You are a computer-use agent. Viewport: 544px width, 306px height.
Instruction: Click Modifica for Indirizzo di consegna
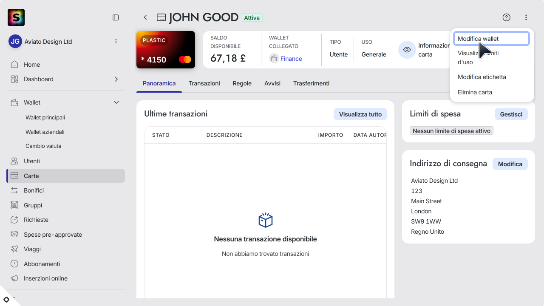(x=510, y=164)
